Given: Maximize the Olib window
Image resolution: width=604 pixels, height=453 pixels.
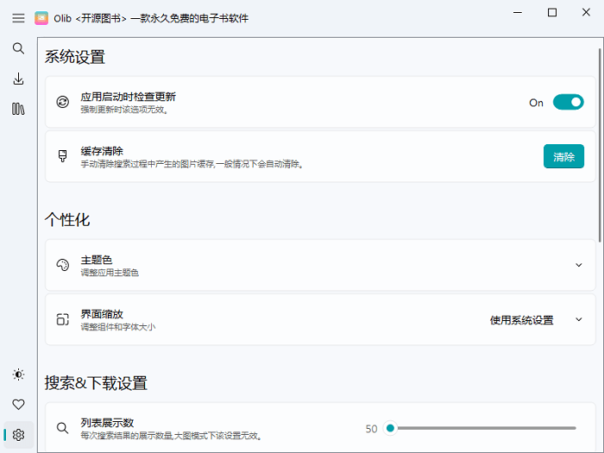Looking at the screenshot, I should coord(552,12).
